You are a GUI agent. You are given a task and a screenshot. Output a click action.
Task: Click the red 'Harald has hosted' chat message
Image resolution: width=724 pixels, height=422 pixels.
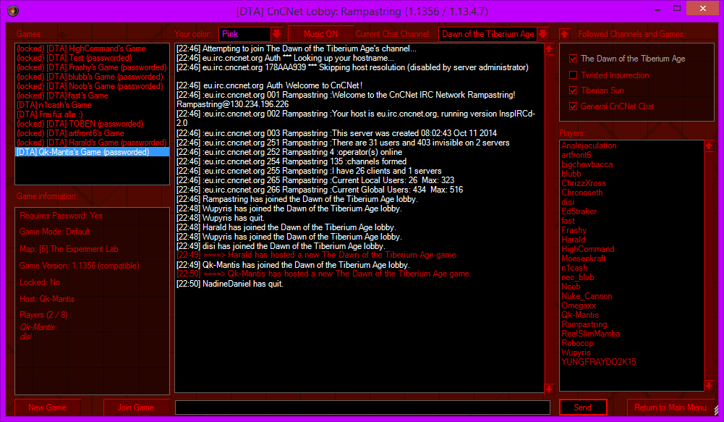[x=318, y=255]
